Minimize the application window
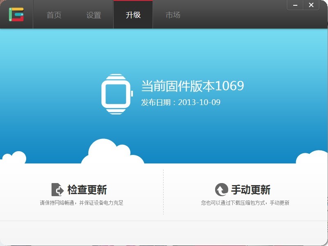 pos(295,5)
